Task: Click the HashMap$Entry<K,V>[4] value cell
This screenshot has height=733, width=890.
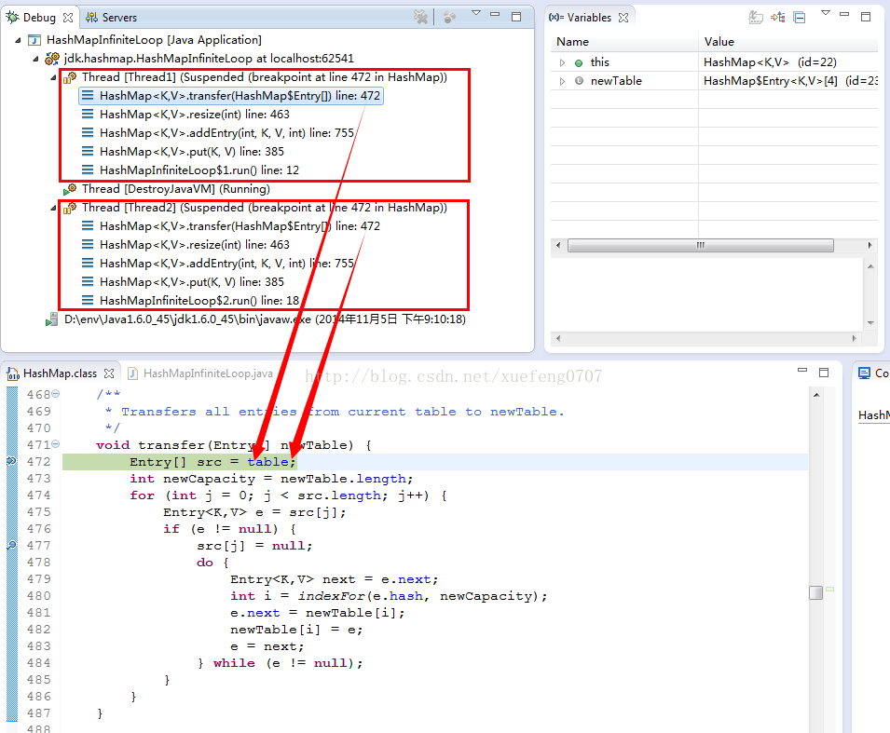Action: coord(790,81)
